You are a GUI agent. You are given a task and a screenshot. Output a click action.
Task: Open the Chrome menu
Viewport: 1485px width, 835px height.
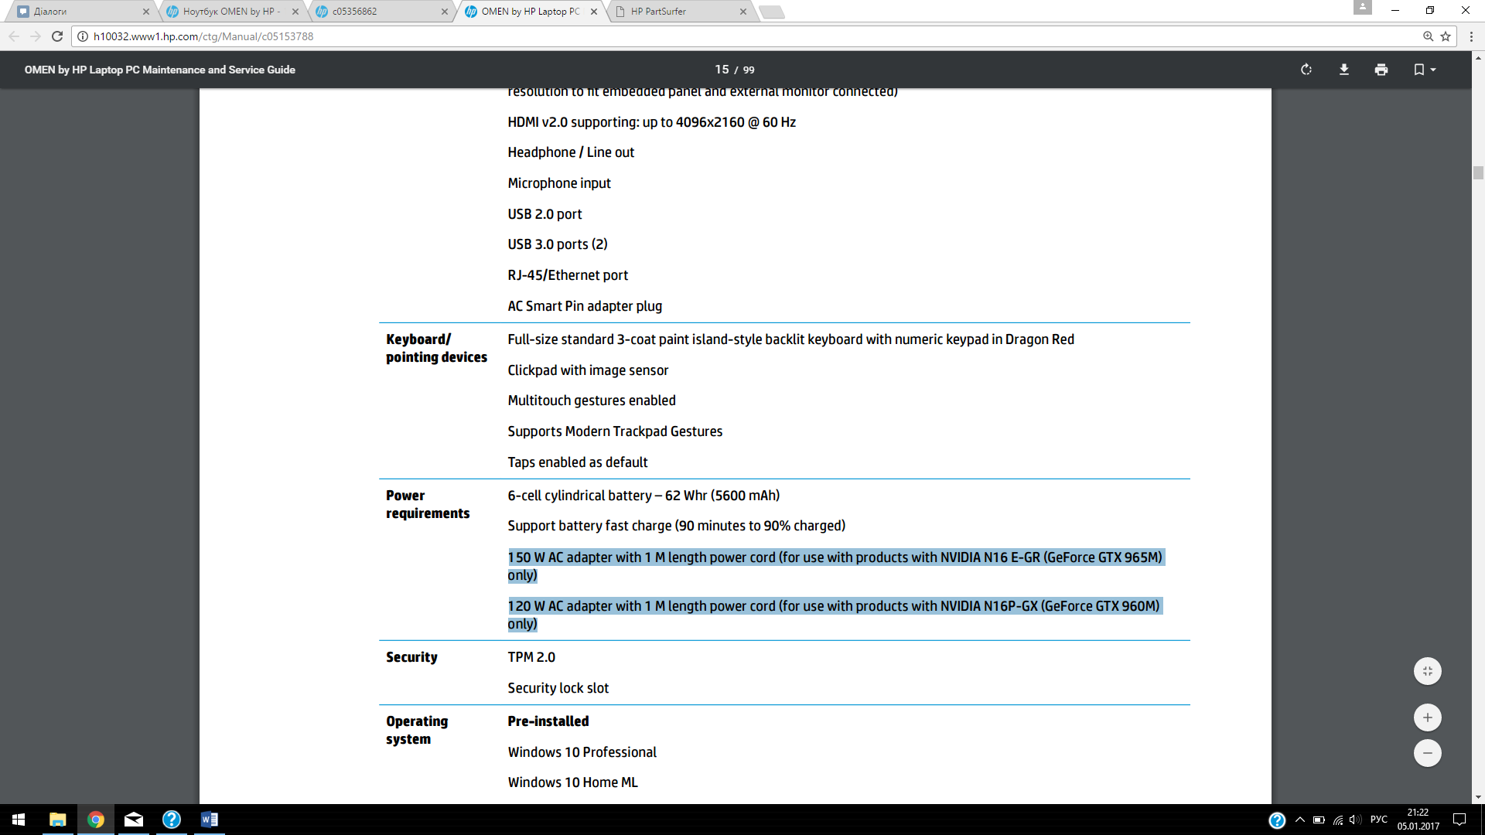coord(1471,36)
